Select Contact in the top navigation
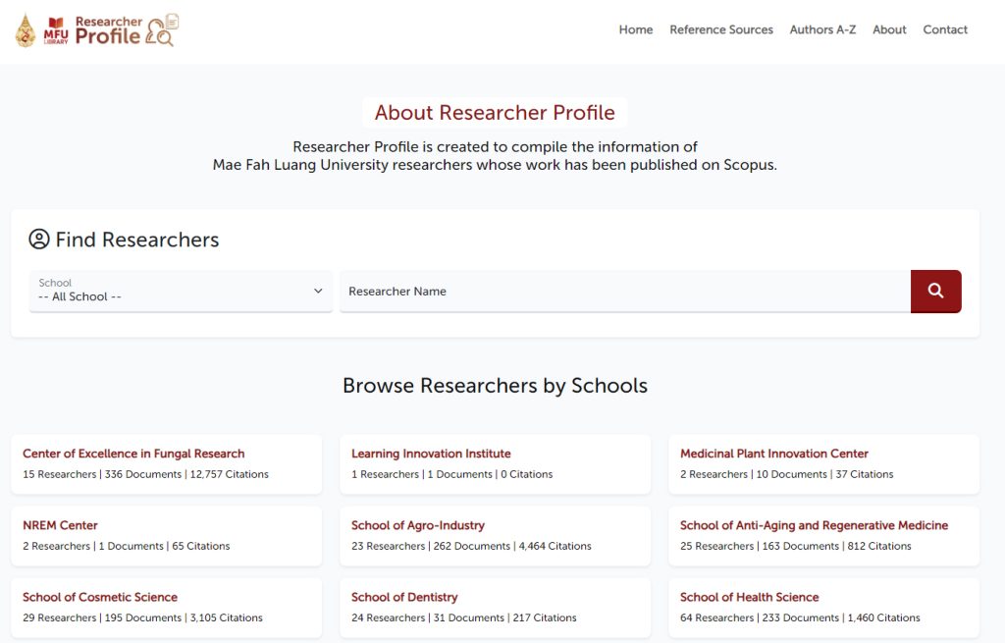Image resolution: width=1005 pixels, height=643 pixels. [x=945, y=29]
